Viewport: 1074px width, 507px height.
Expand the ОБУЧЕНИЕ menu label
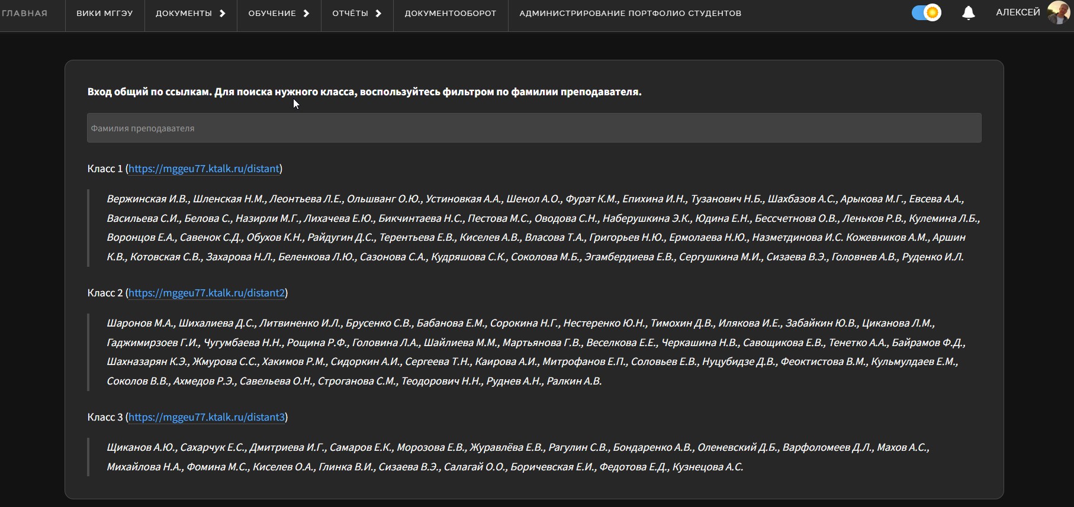coord(272,13)
